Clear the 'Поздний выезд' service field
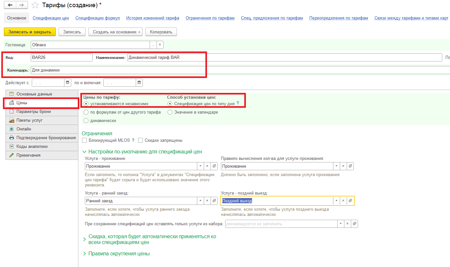Viewport: 450px width, 267px height. pos(343,201)
